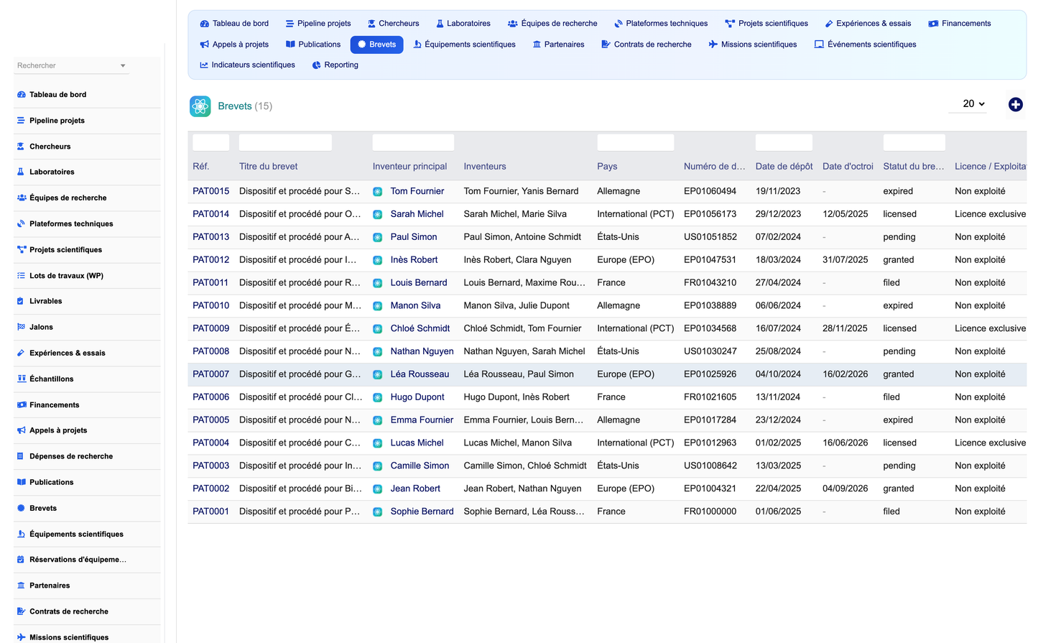Open the Laboratoires top tab
The image size is (1038, 643).
pos(463,24)
